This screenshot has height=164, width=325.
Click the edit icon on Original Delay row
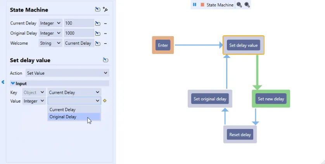97,33
